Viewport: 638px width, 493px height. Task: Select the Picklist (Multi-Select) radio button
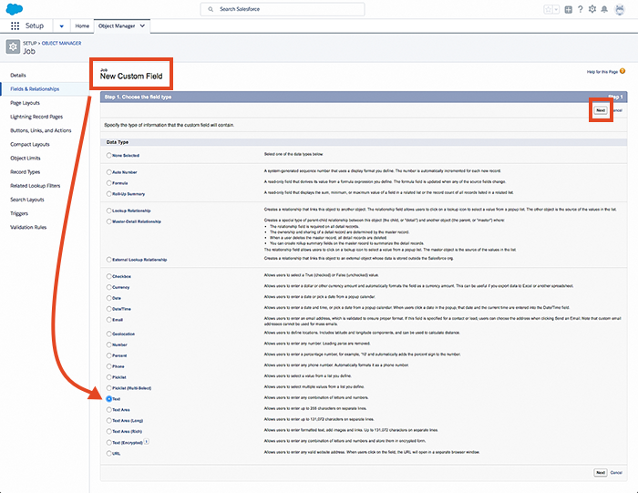click(x=109, y=387)
